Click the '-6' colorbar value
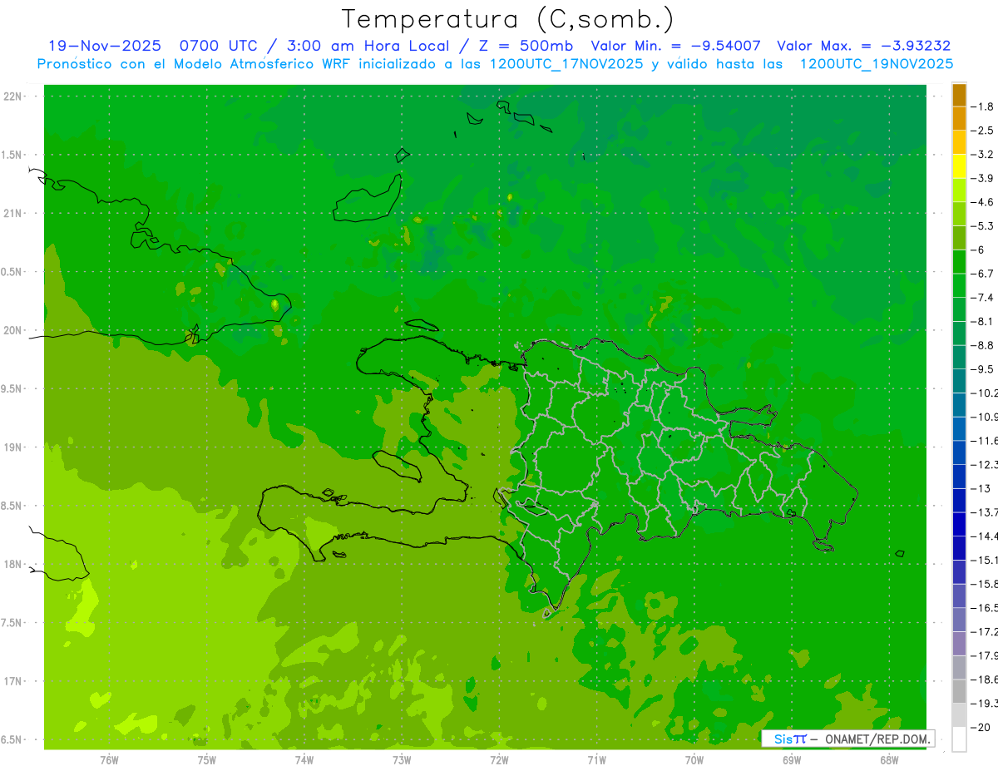 tap(978, 250)
